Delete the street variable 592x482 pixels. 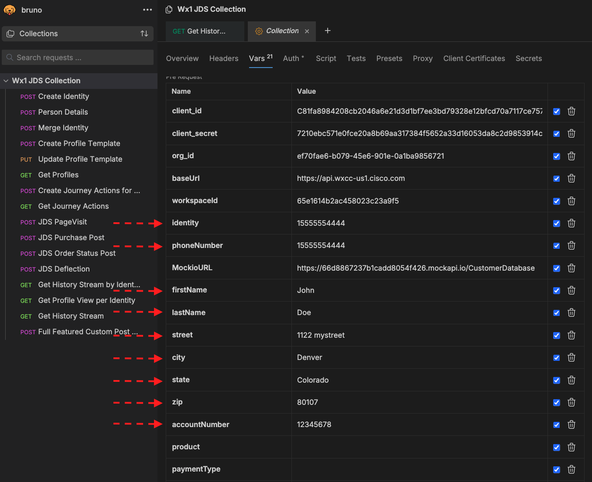[571, 335]
